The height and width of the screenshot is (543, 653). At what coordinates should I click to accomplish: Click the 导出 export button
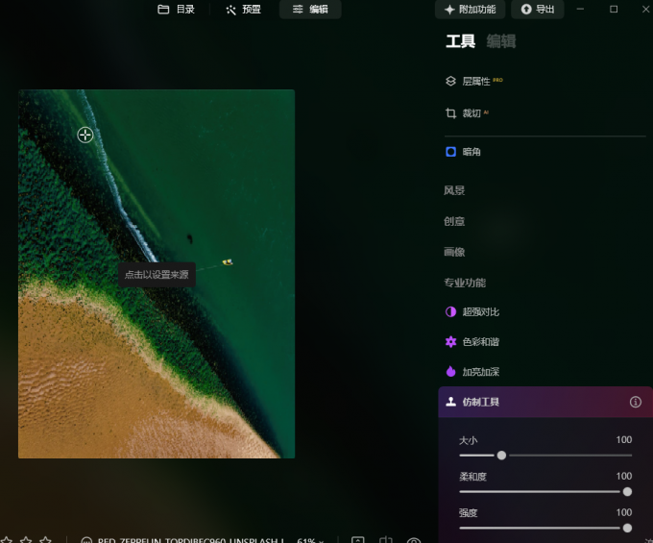[537, 10]
